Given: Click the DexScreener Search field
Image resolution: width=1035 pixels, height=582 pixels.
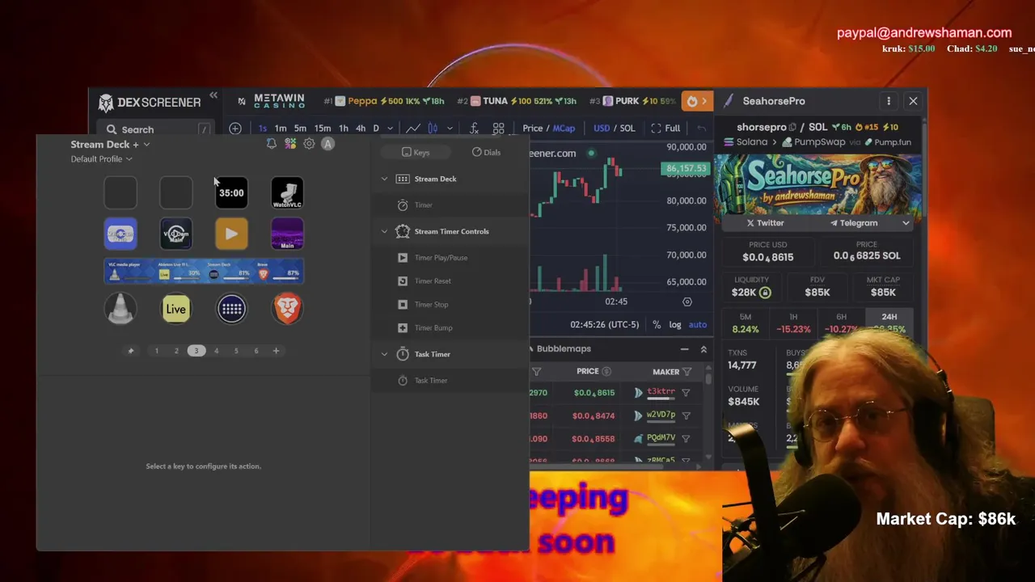Looking at the screenshot, I should pos(156,130).
